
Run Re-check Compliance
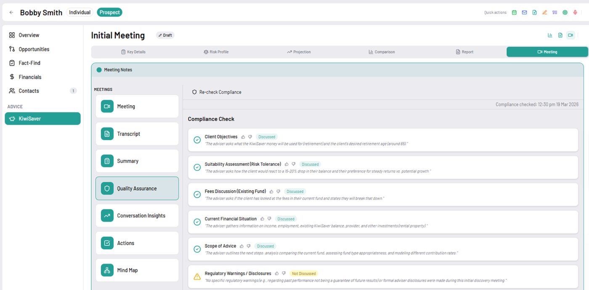tap(217, 91)
